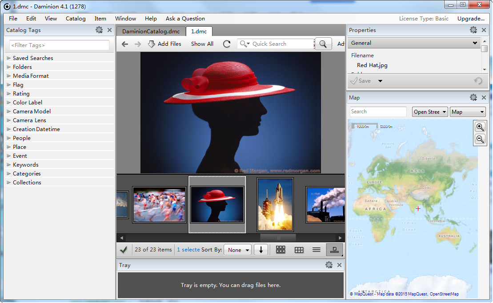493x303 pixels.
Task: Open Tray panel gear settings
Action: (x=329, y=265)
